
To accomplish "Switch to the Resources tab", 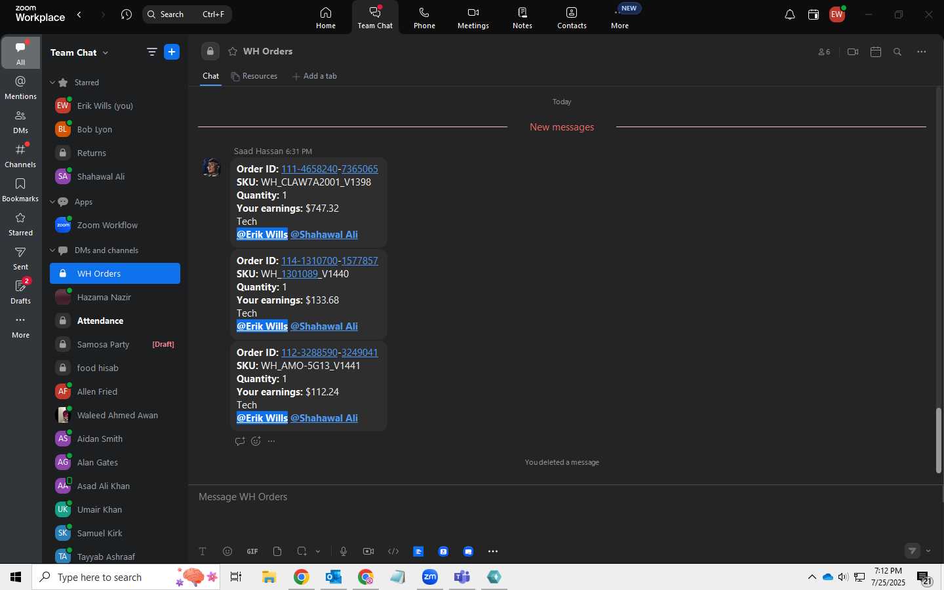I will coord(254,76).
